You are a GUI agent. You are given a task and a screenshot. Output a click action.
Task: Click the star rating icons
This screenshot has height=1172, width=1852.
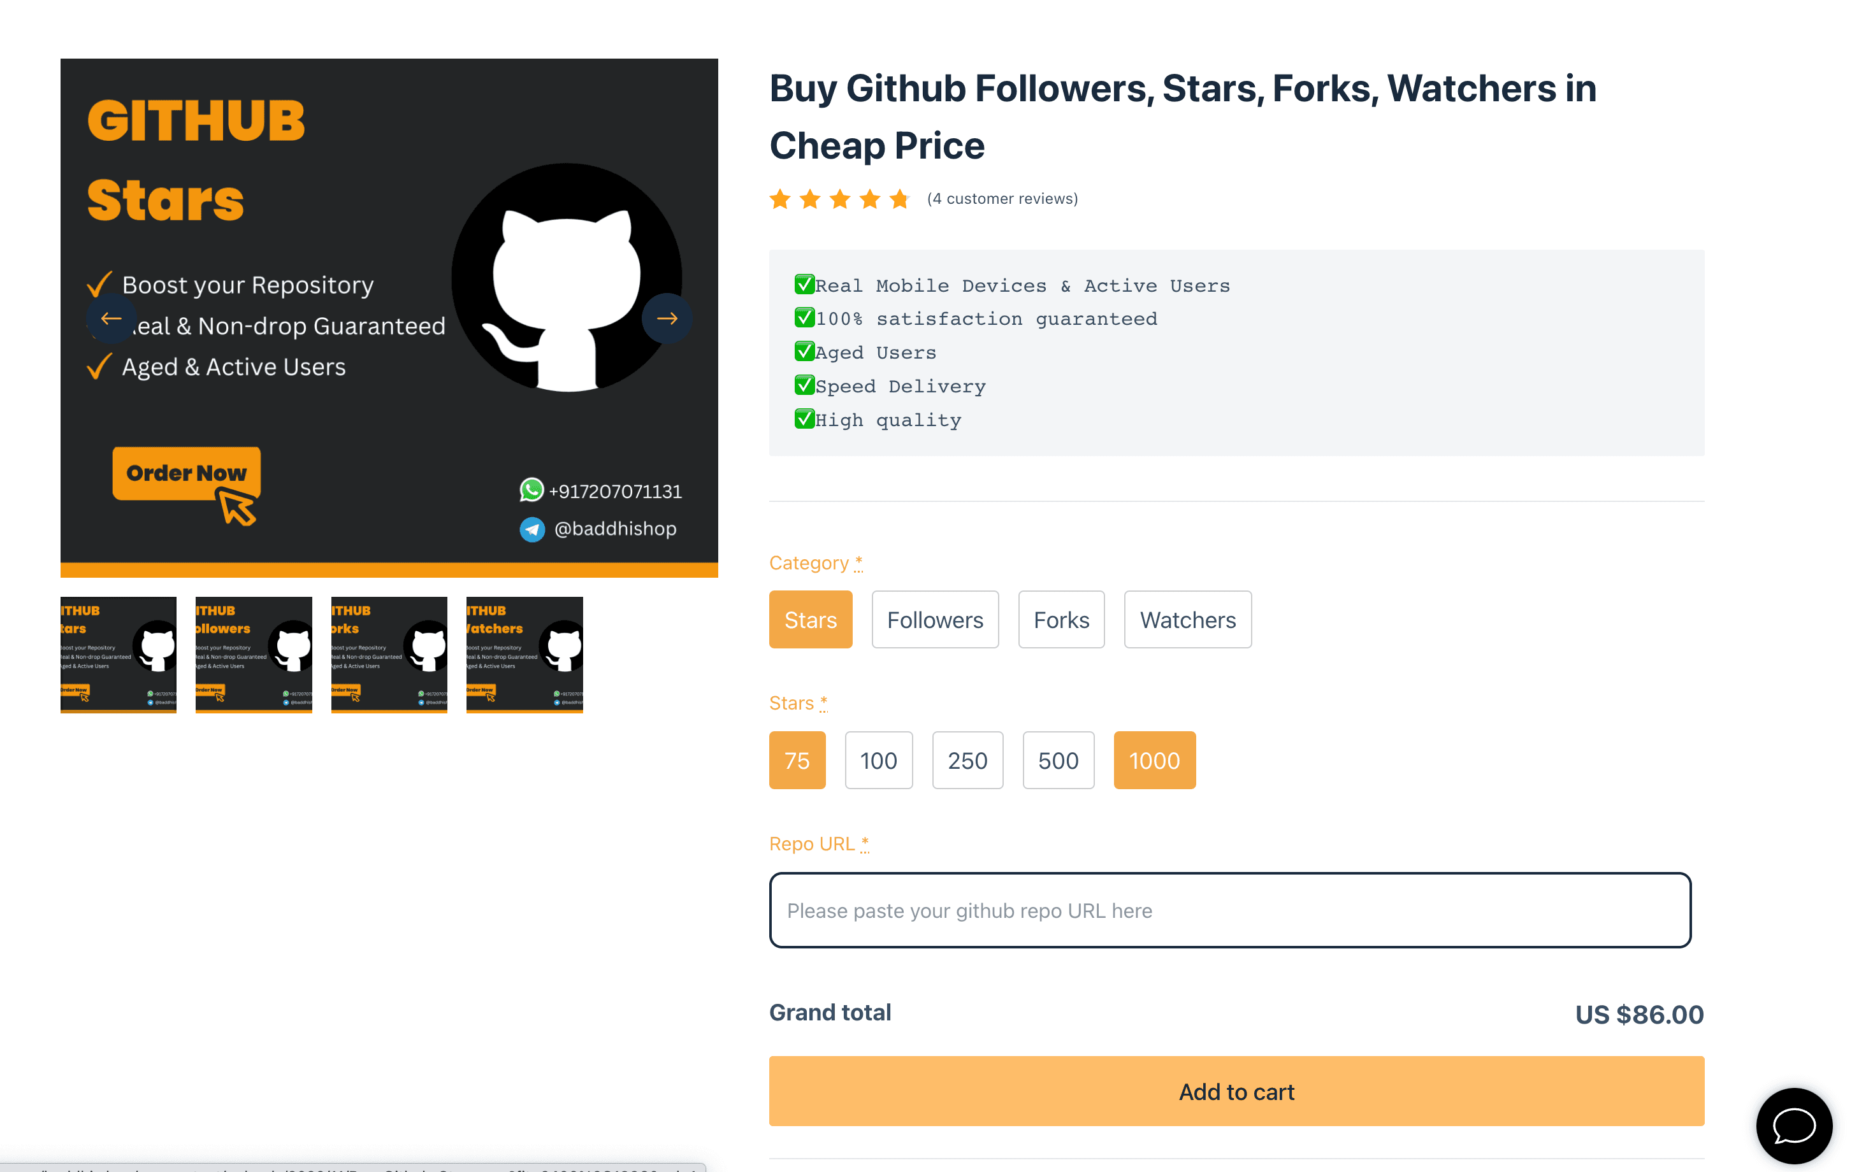(840, 199)
